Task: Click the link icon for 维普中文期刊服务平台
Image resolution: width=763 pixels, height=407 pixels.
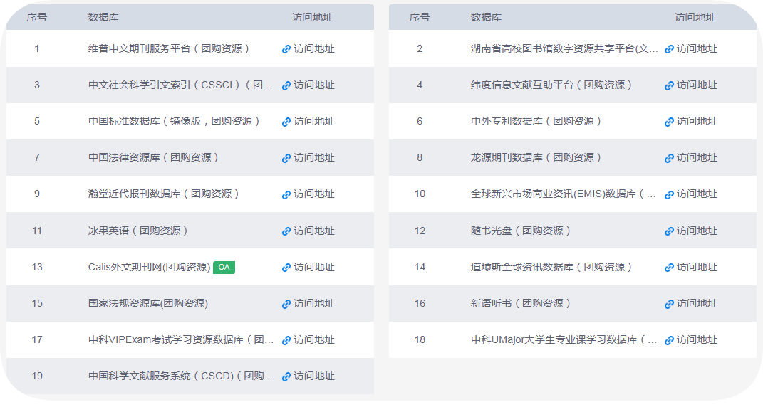Action: click(286, 49)
